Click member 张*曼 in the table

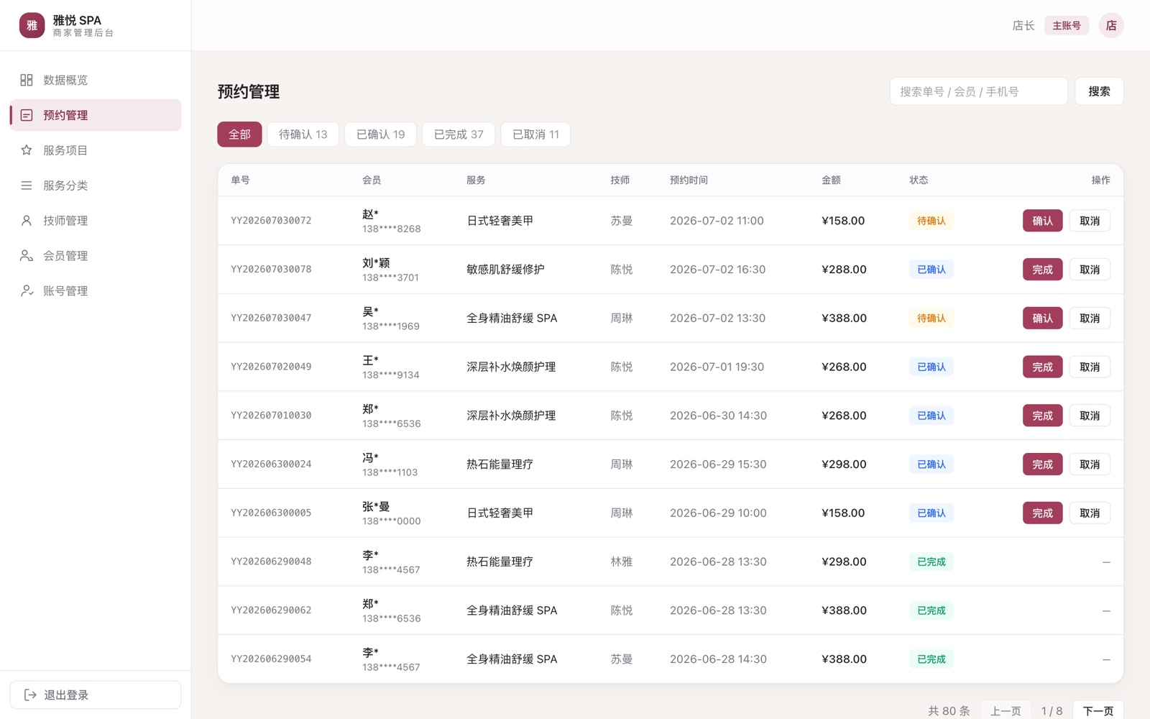(376, 506)
